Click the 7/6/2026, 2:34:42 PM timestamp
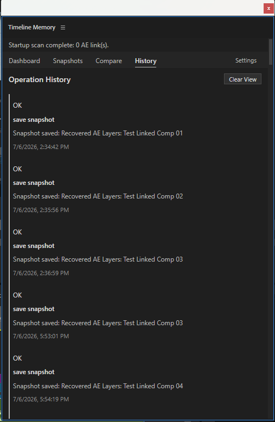This screenshot has height=422, width=275. pos(41,147)
